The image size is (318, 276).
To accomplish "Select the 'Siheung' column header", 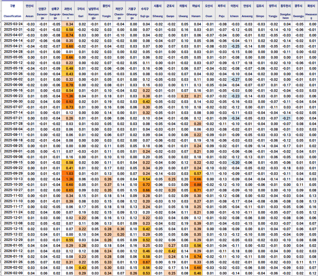I will (158, 16).
